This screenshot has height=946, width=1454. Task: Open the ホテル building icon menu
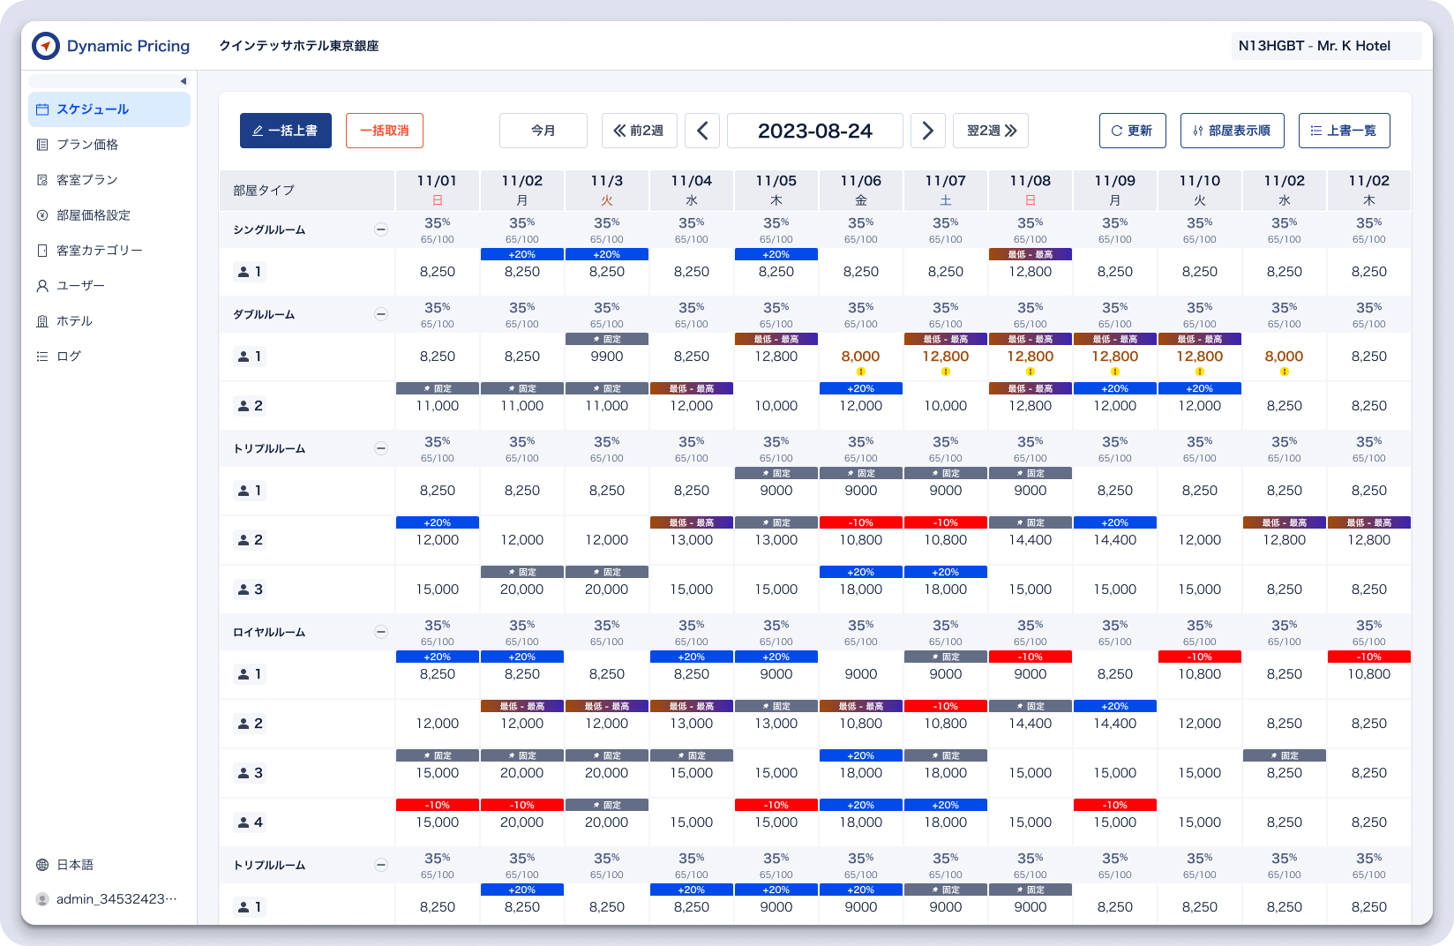point(42,321)
